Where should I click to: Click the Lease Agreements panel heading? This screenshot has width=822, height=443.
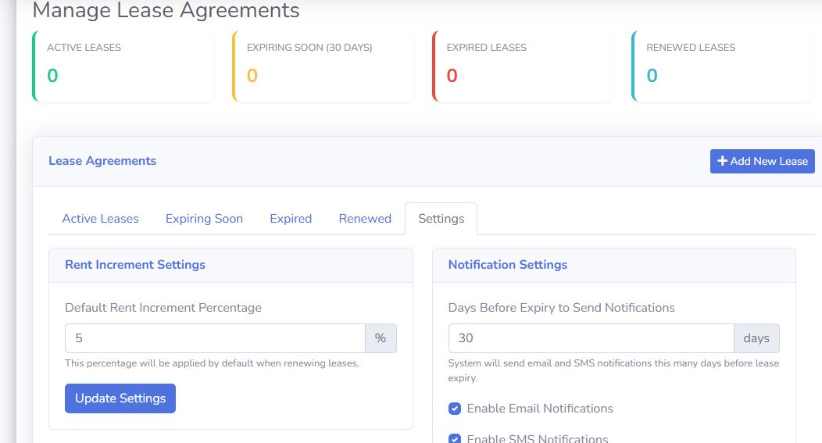pyautogui.click(x=102, y=161)
